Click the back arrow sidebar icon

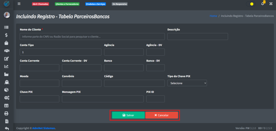click(6, 128)
